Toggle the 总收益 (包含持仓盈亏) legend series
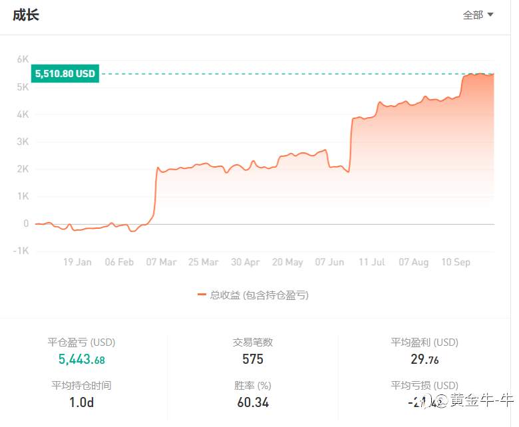Screen dimensions: 519x427 (x=259, y=295)
